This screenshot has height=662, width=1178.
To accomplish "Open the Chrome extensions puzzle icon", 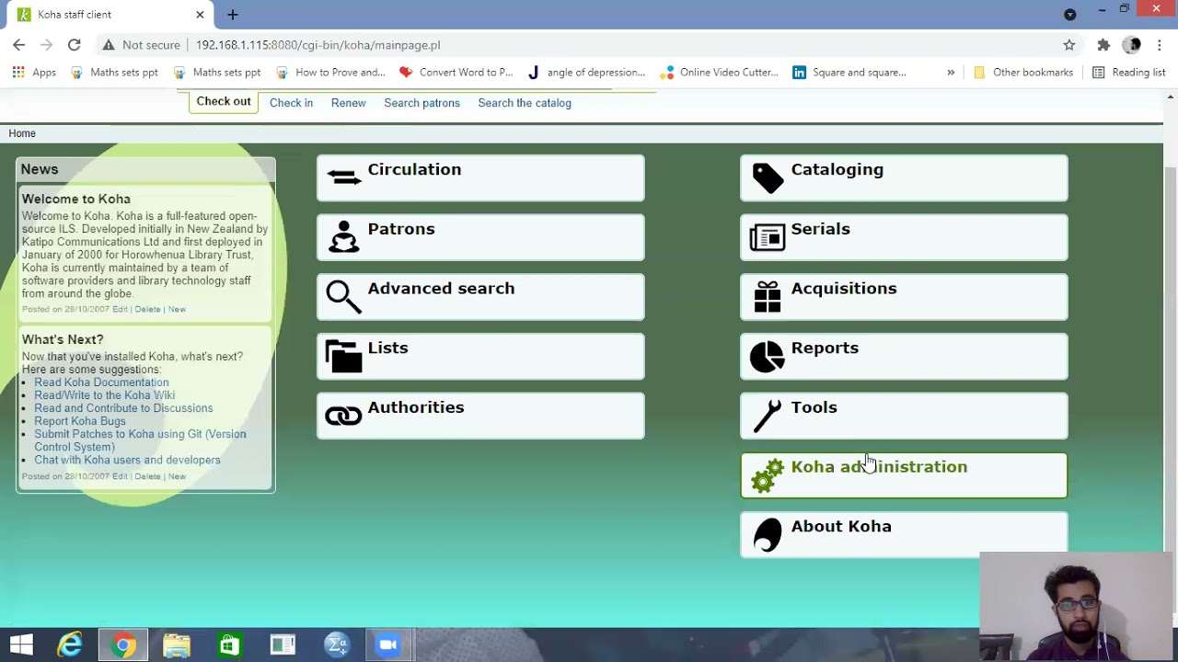I will pos(1103,44).
